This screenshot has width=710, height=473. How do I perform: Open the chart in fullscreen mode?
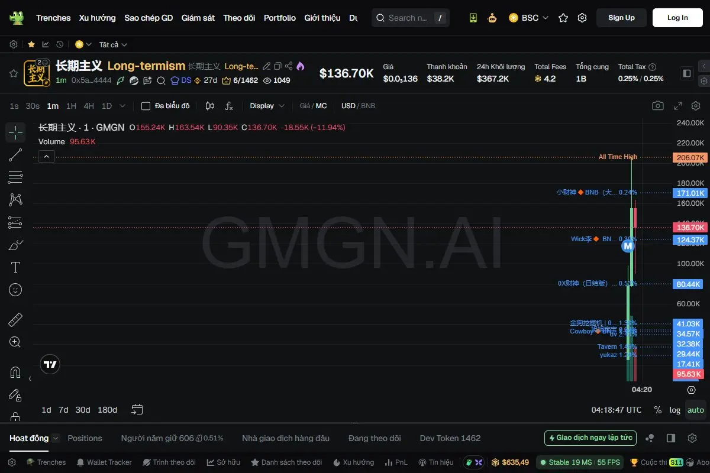679,106
